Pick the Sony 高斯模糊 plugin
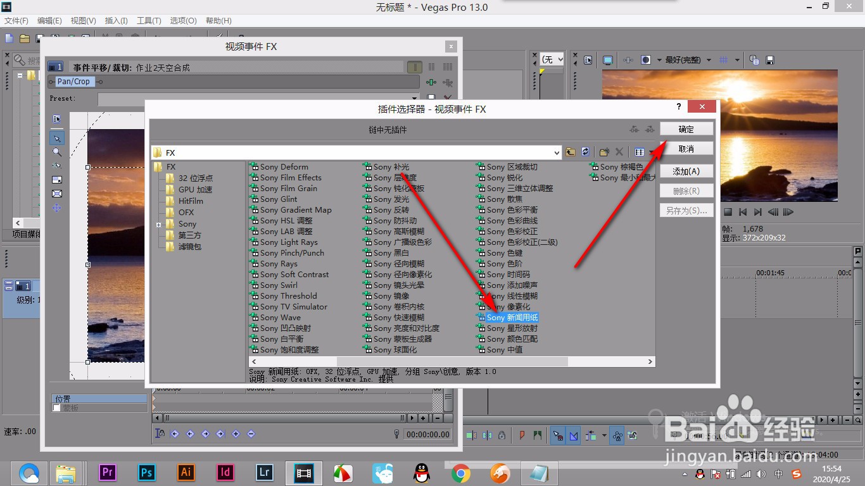Screen dimensions: 865x486 393,231
